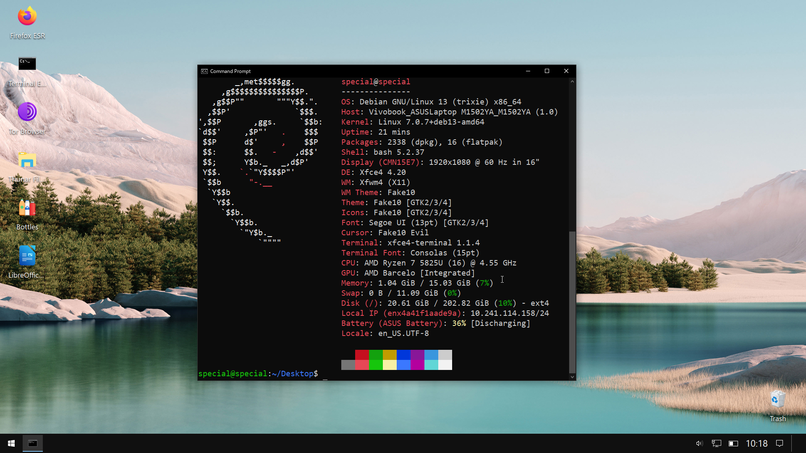Open the Trash icon on the desktop
The width and height of the screenshot is (806, 453).
click(777, 406)
